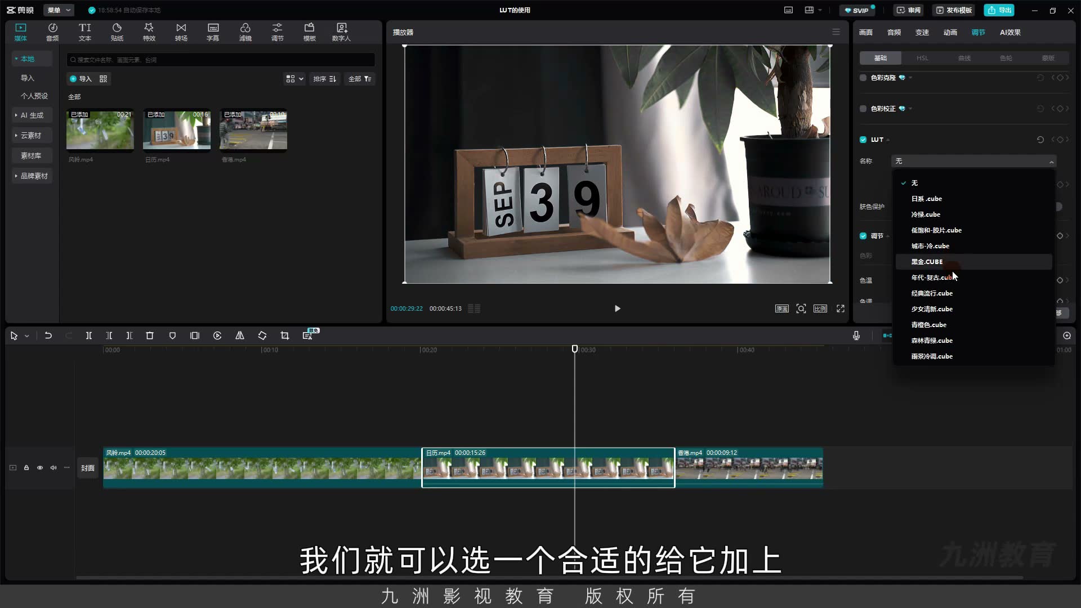This screenshot has width=1081, height=608.
Task: Click the mirror flip icon in timeline toolbar
Action: [x=240, y=336]
